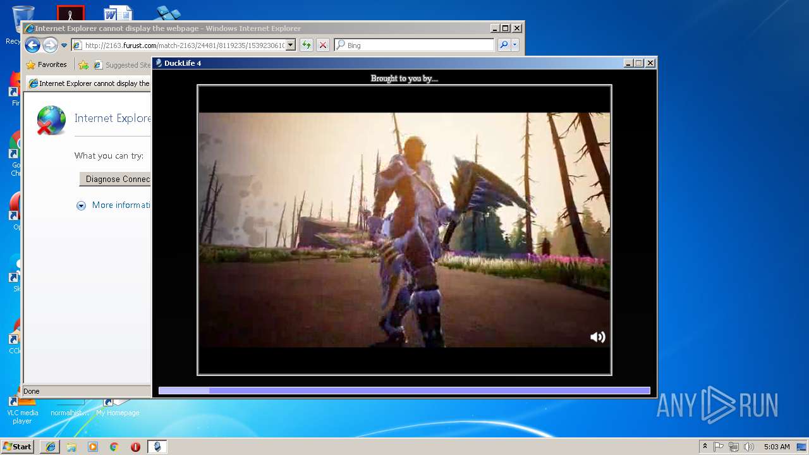The height and width of the screenshot is (455, 809).
Task: Refresh the page in Internet Explorer
Action: (x=307, y=45)
